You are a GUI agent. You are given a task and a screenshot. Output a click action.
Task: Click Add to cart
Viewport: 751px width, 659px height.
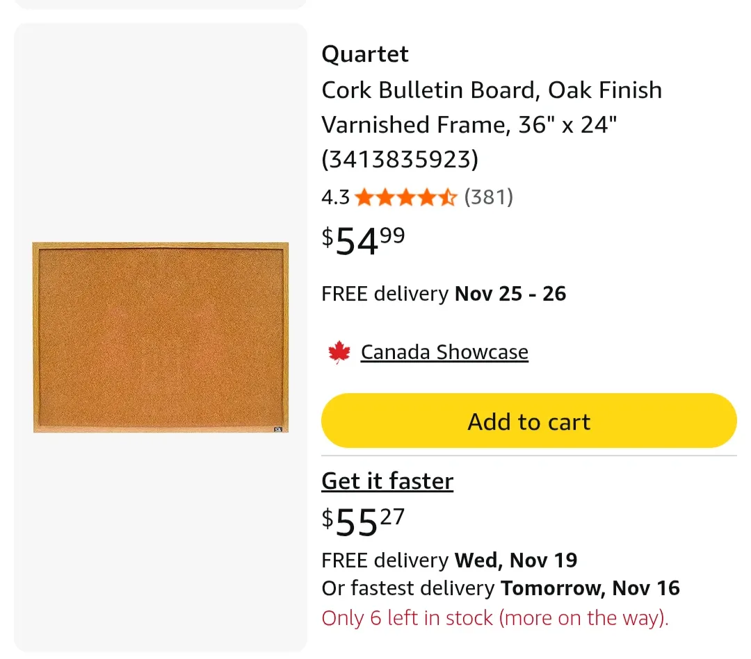[528, 421]
